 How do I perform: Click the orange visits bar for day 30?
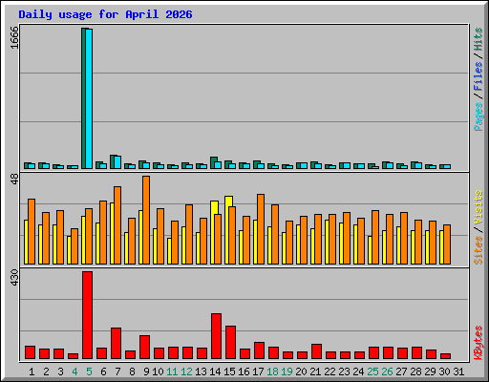point(447,244)
